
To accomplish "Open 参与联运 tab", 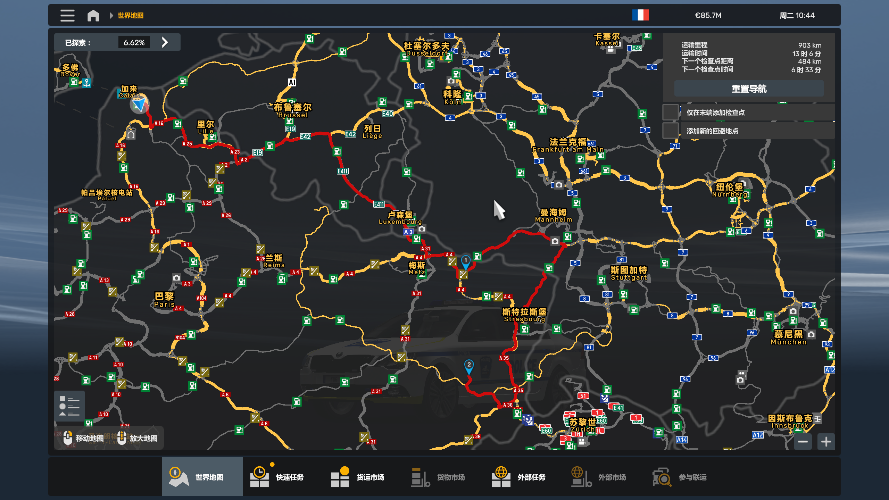I will tap(686, 477).
